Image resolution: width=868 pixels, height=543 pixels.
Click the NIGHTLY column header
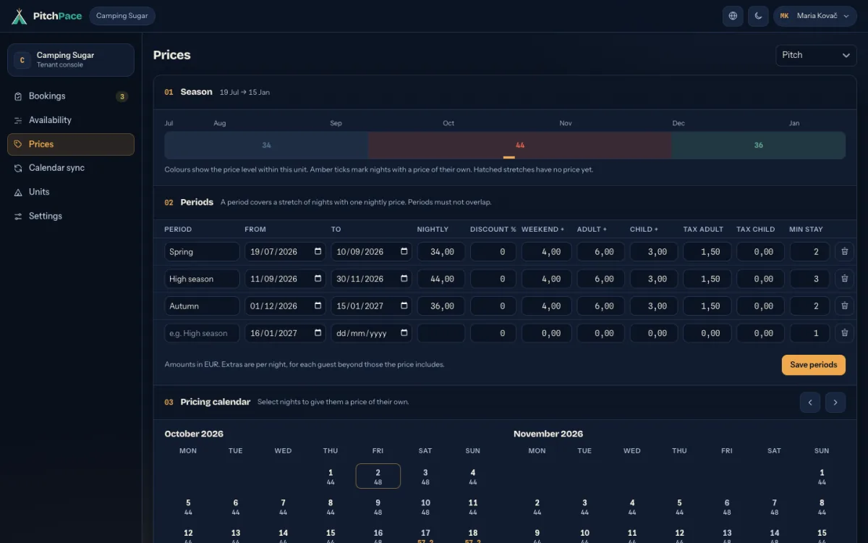pos(433,230)
